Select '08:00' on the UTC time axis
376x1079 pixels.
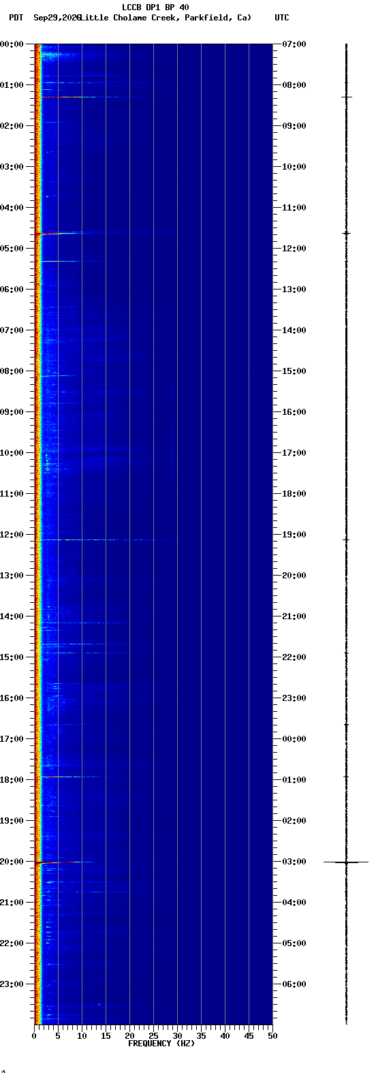pyautogui.click(x=294, y=85)
